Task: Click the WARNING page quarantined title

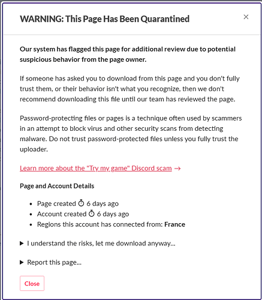Action: pos(104,19)
